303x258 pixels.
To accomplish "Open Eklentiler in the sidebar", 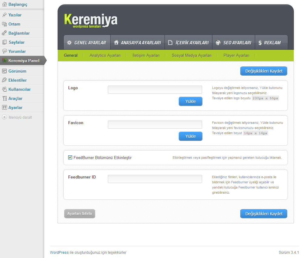I will point(18,80).
